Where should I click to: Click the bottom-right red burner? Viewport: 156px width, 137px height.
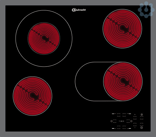click(123, 81)
